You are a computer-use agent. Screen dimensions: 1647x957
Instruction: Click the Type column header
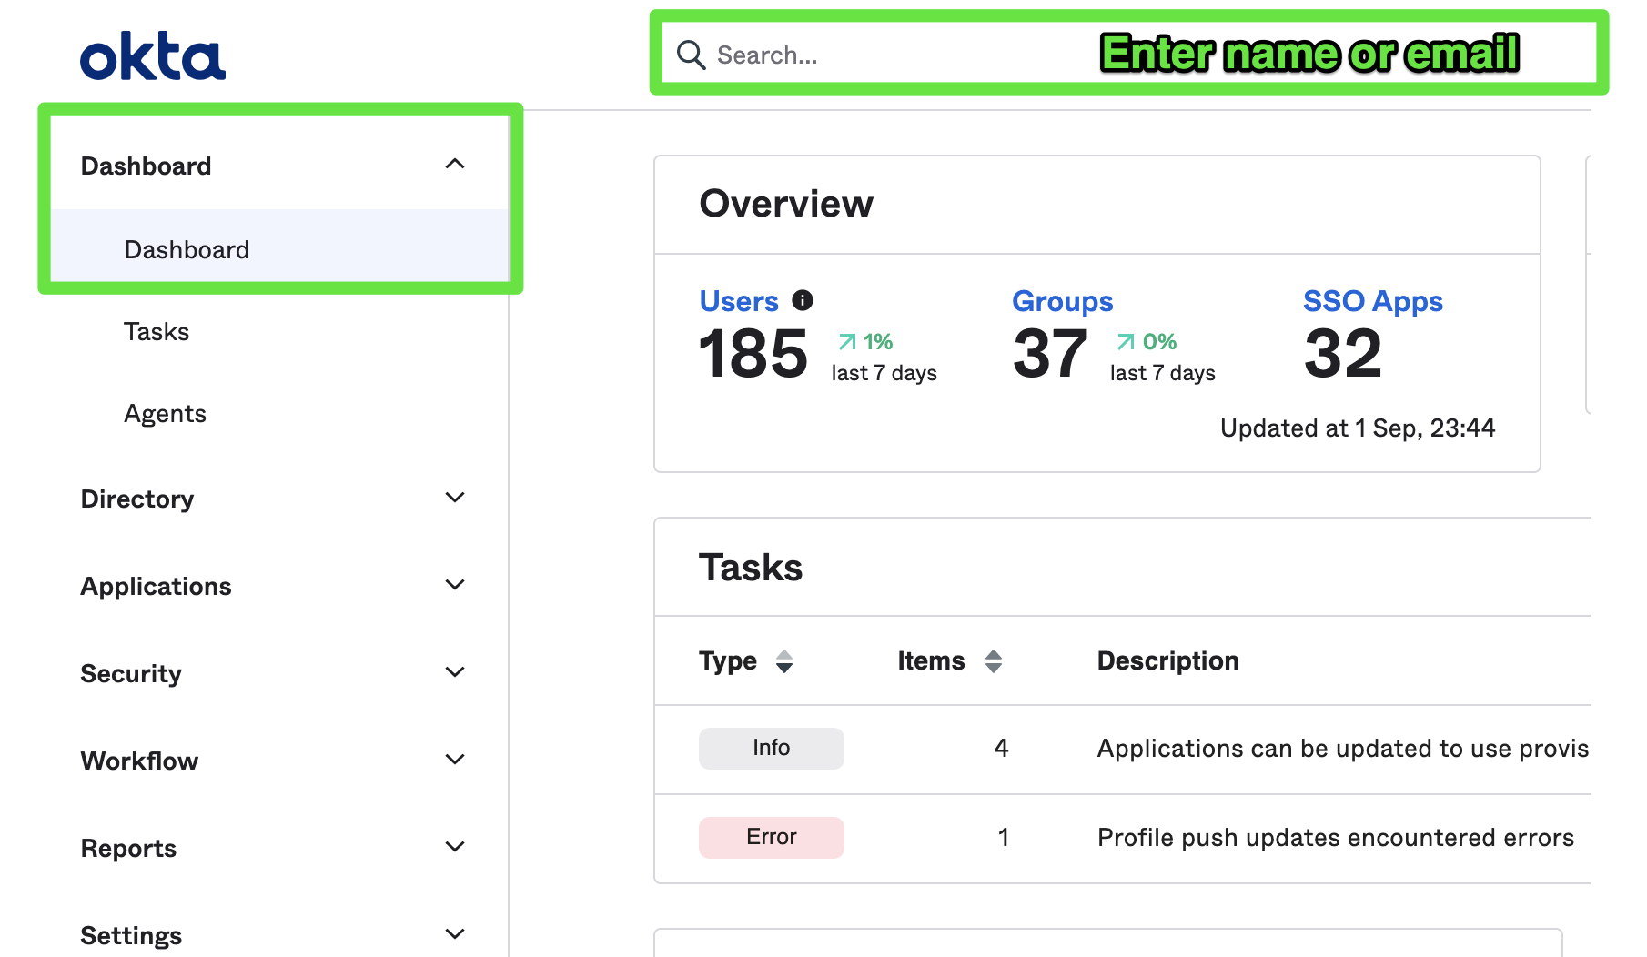[728, 661]
